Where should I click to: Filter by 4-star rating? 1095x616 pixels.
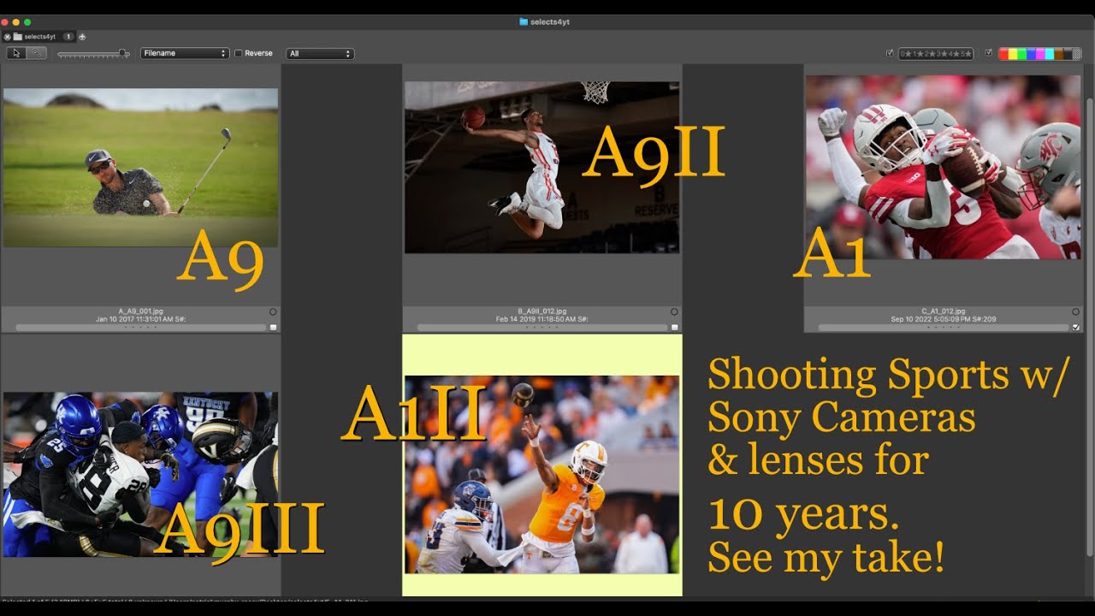pyautogui.click(x=953, y=54)
